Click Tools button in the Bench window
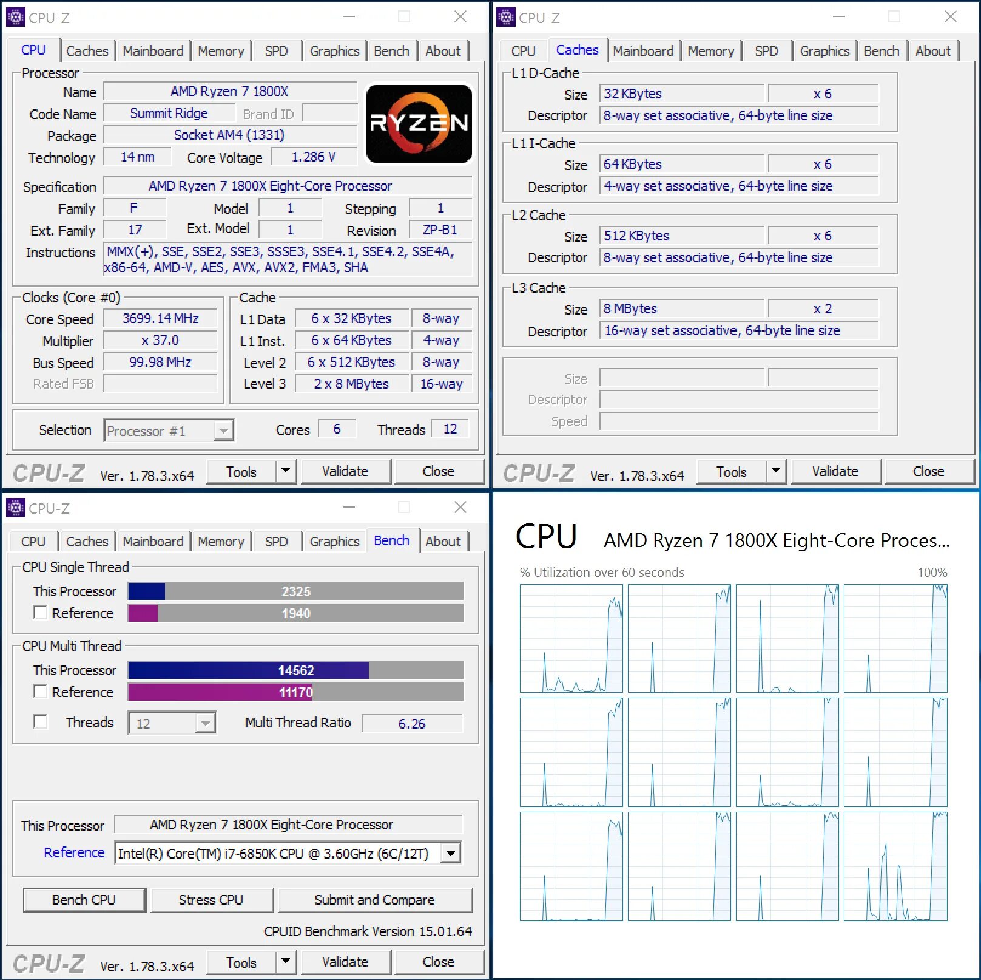Viewport: 981px width, 980px height. (241, 962)
